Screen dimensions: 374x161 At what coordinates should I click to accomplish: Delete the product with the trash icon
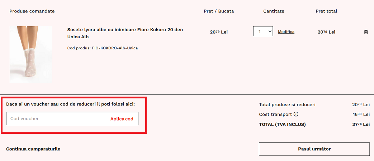[366, 32]
